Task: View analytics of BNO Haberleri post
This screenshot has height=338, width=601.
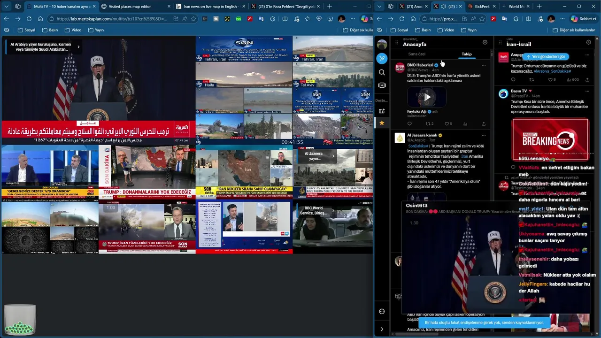Action: pyautogui.click(x=465, y=124)
